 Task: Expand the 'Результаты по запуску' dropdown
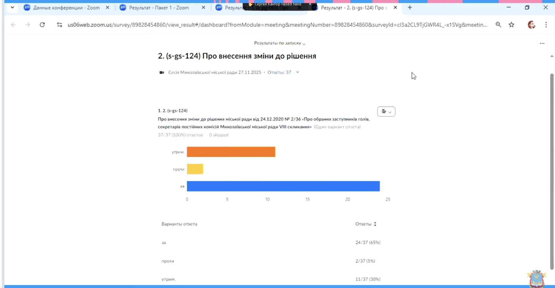[x=280, y=43]
